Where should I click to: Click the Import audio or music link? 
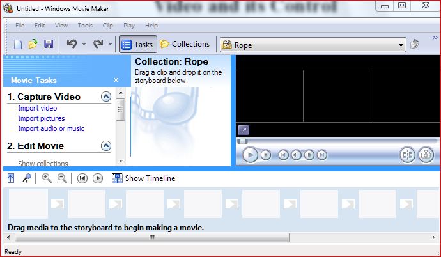[x=51, y=128]
